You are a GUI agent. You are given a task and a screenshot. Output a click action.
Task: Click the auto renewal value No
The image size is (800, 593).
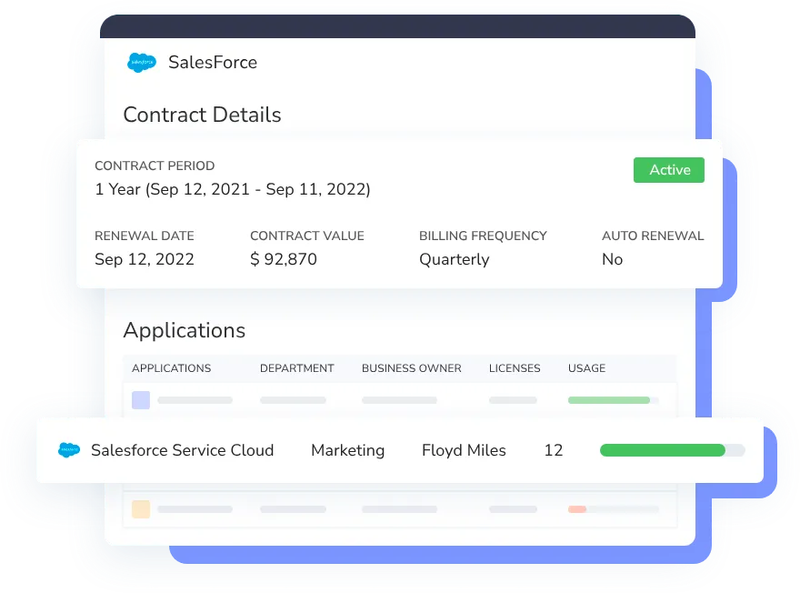click(612, 259)
